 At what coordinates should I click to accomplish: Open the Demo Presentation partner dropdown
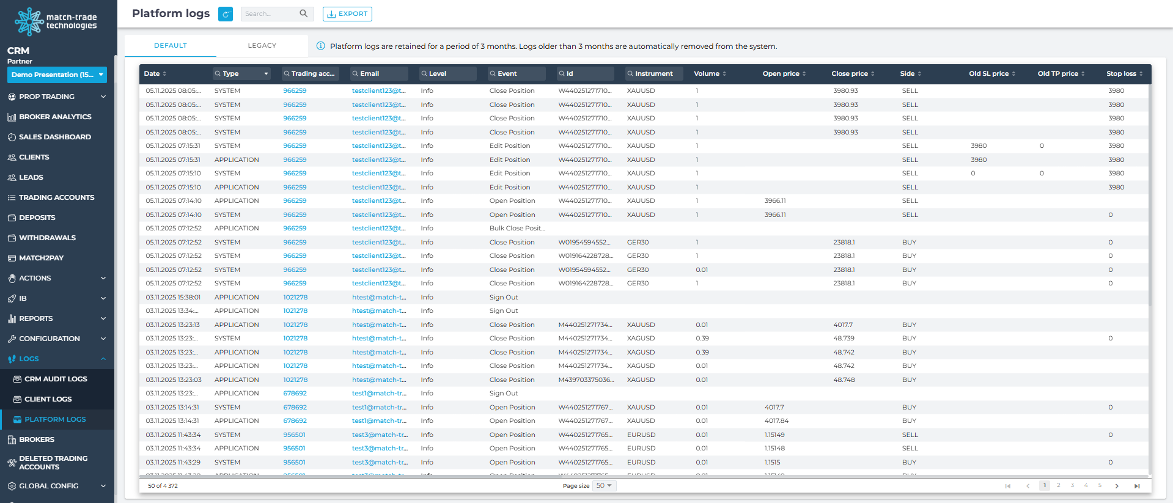[x=58, y=75]
